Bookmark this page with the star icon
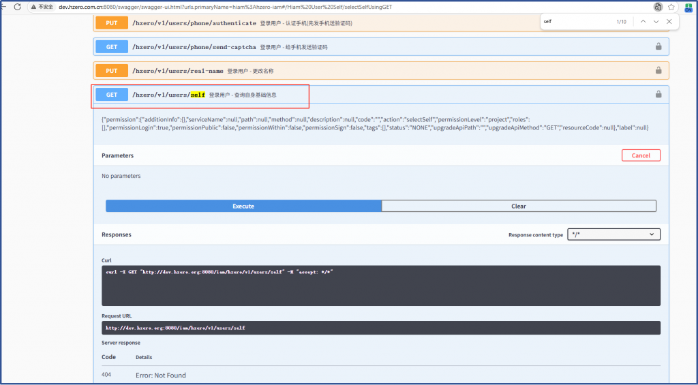The width and height of the screenshot is (698, 385). click(671, 6)
